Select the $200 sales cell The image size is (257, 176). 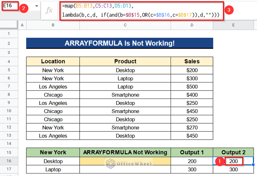[x=192, y=70]
